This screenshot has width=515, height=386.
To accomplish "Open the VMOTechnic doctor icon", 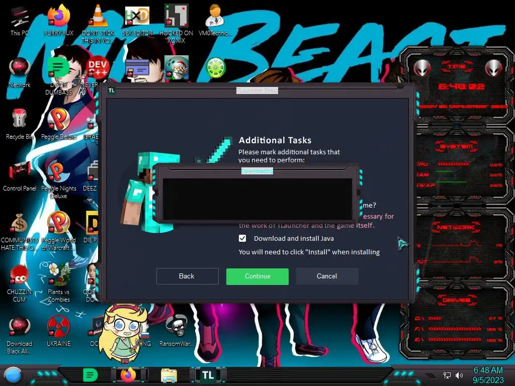I will coord(215,20).
